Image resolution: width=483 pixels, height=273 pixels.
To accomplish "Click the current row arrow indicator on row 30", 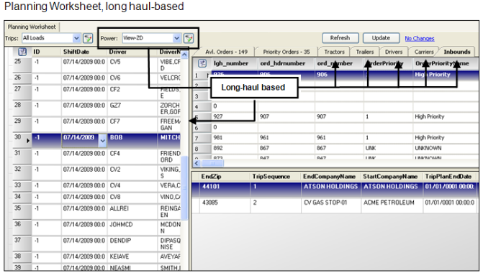I will click(x=28, y=141).
